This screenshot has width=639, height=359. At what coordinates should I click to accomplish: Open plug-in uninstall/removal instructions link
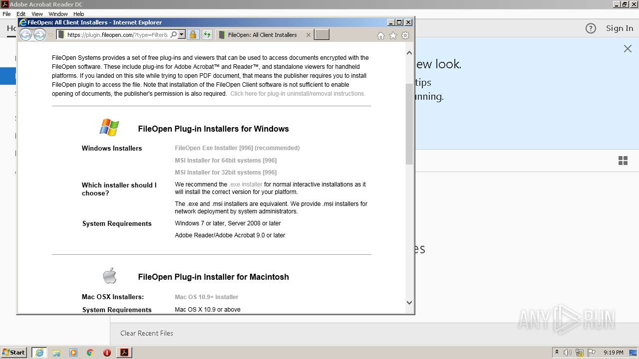tap(298, 94)
